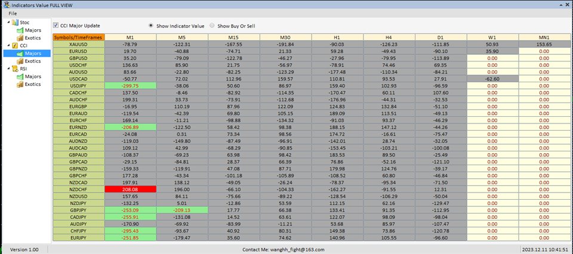
Task: Click the H4 column header
Action: [390, 37]
